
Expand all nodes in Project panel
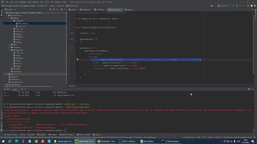pyautogui.click(x=54, y=10)
